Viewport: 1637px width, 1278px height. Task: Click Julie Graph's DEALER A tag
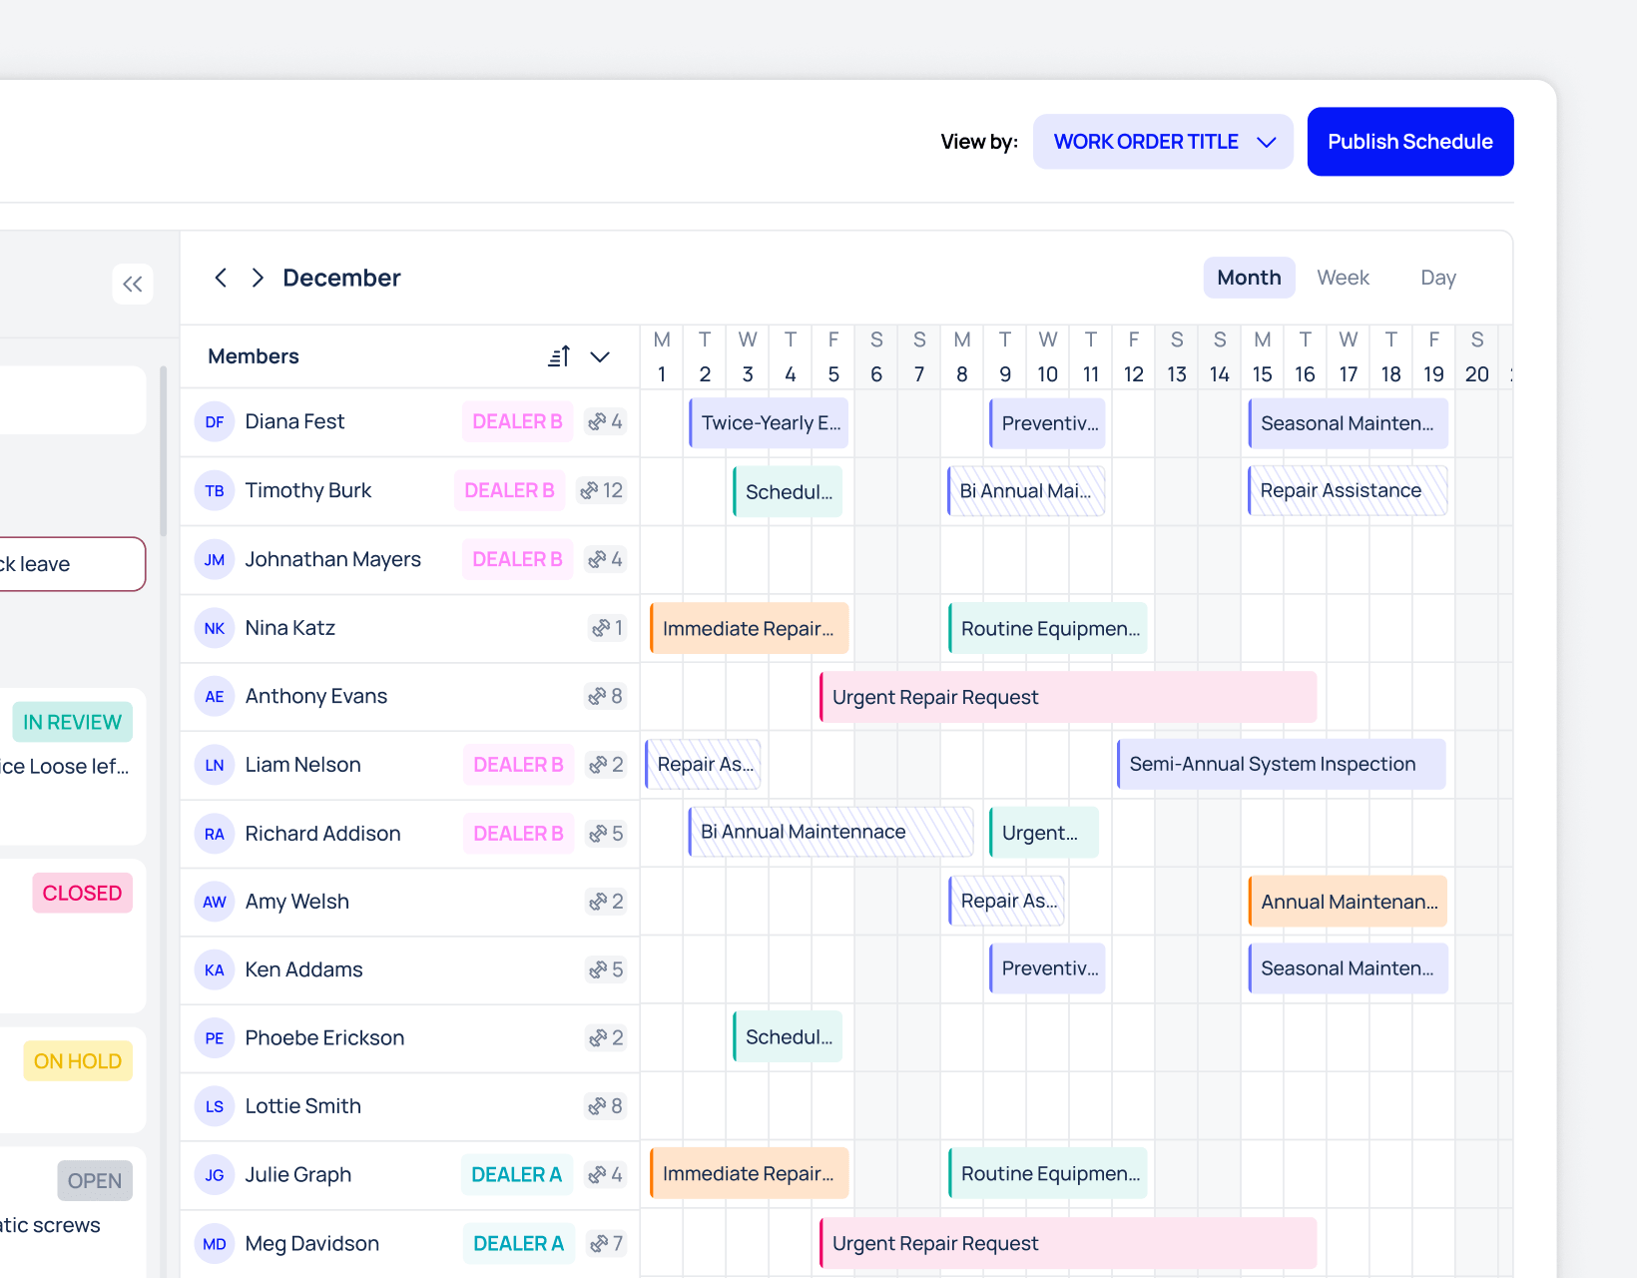pyautogui.click(x=516, y=1174)
